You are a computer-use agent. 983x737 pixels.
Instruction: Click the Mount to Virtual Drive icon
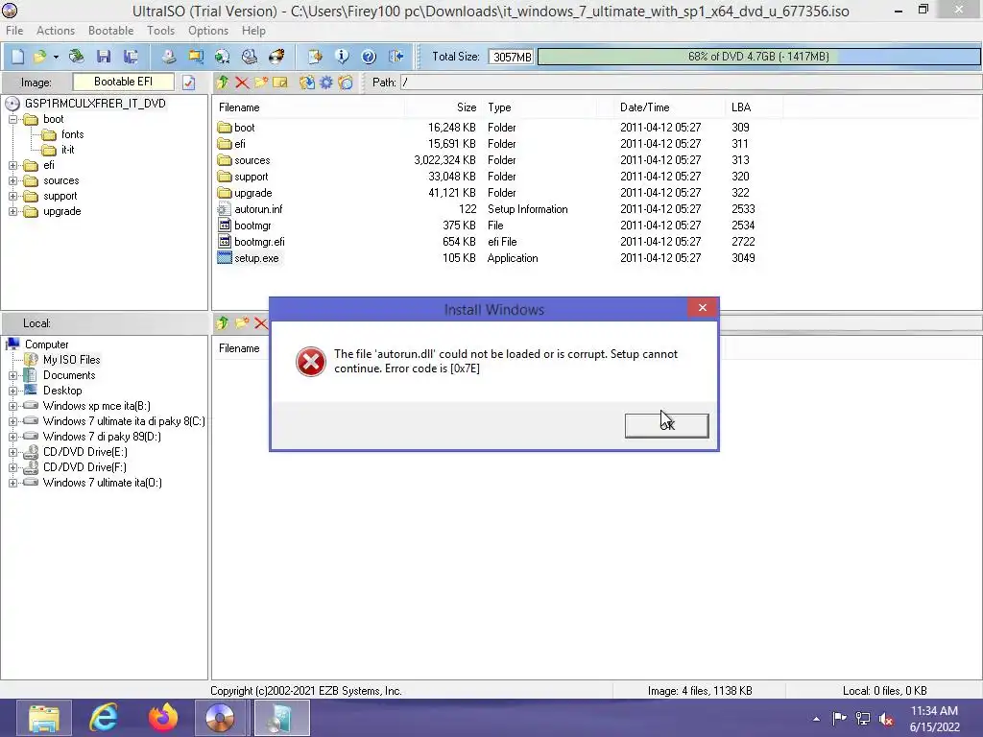pyautogui.click(x=250, y=57)
